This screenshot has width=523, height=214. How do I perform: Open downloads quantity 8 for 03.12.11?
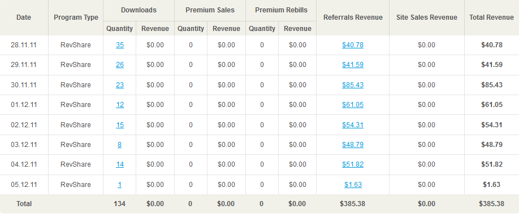pyautogui.click(x=119, y=145)
